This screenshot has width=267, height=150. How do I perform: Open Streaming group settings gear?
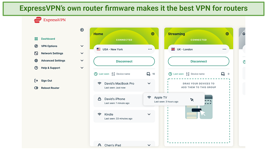point(227,34)
